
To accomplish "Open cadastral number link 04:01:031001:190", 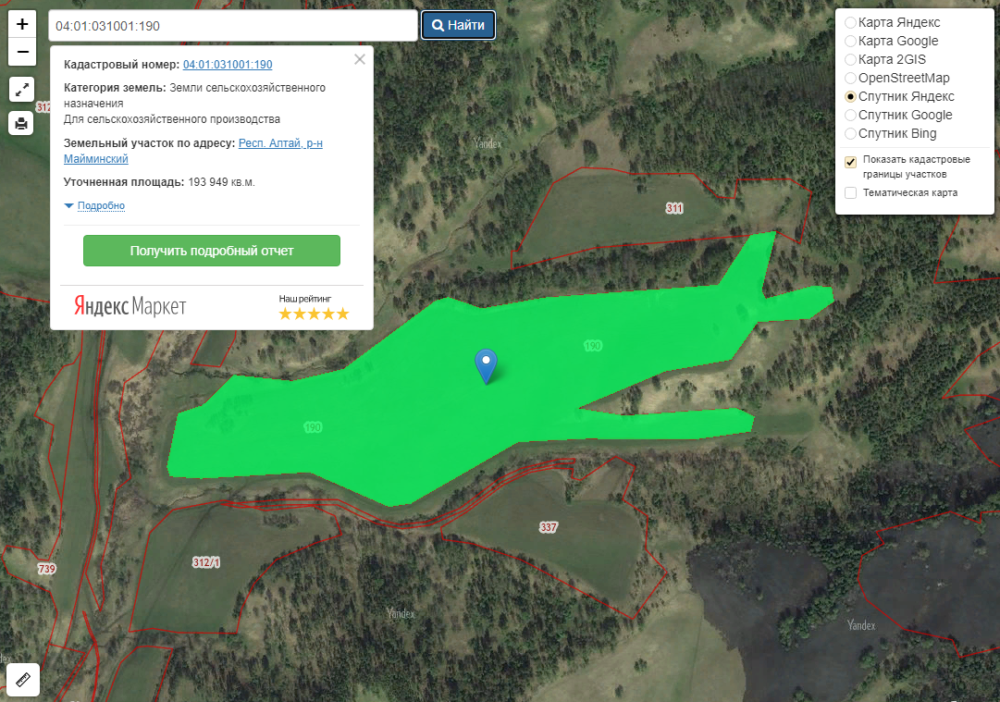I will (x=228, y=65).
